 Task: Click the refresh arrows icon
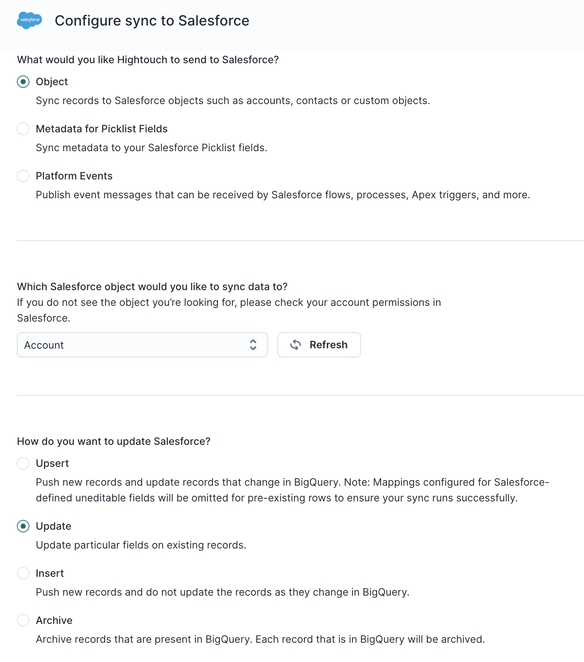(296, 345)
